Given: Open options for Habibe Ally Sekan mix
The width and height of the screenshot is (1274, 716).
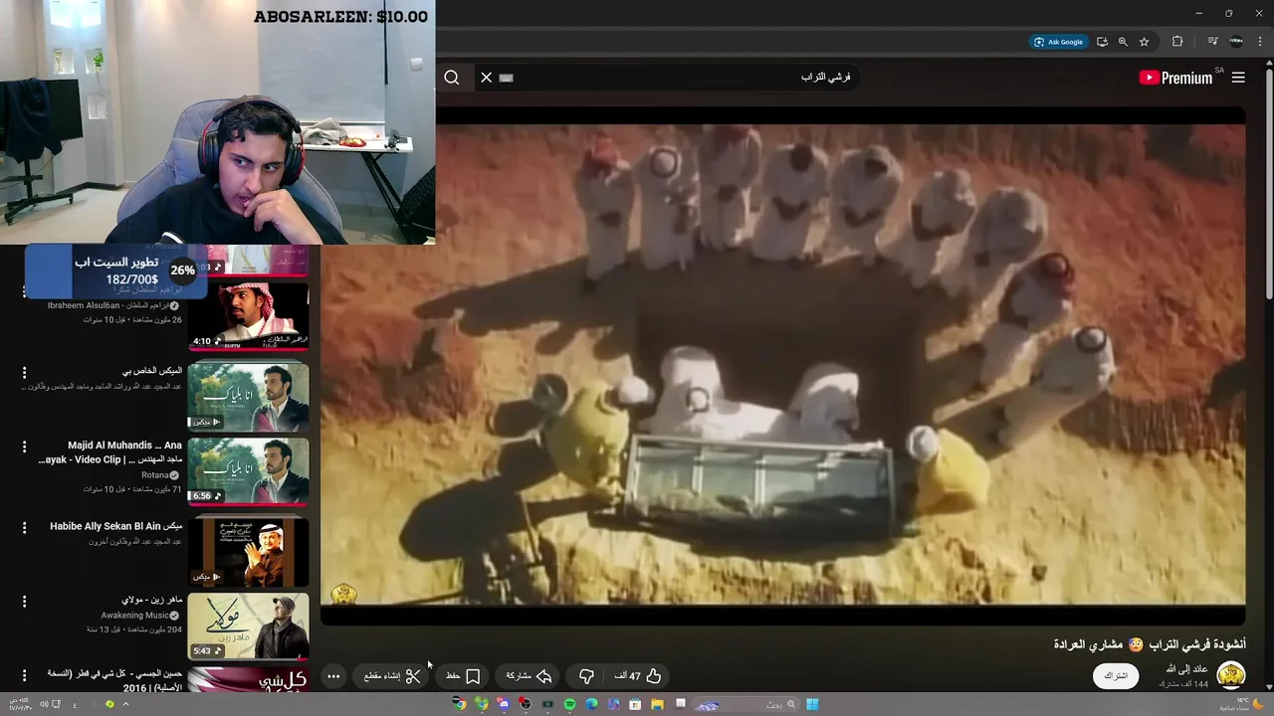Looking at the screenshot, I should 25,528.
